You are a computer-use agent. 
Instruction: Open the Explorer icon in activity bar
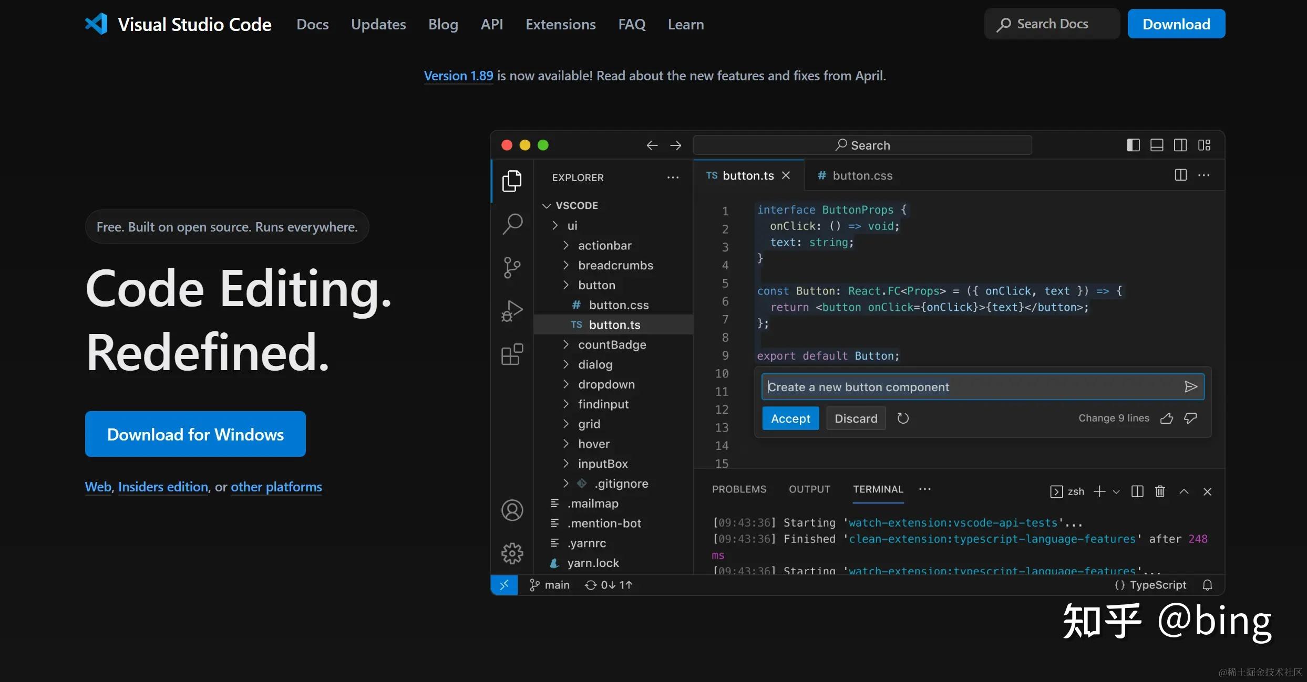click(x=512, y=181)
